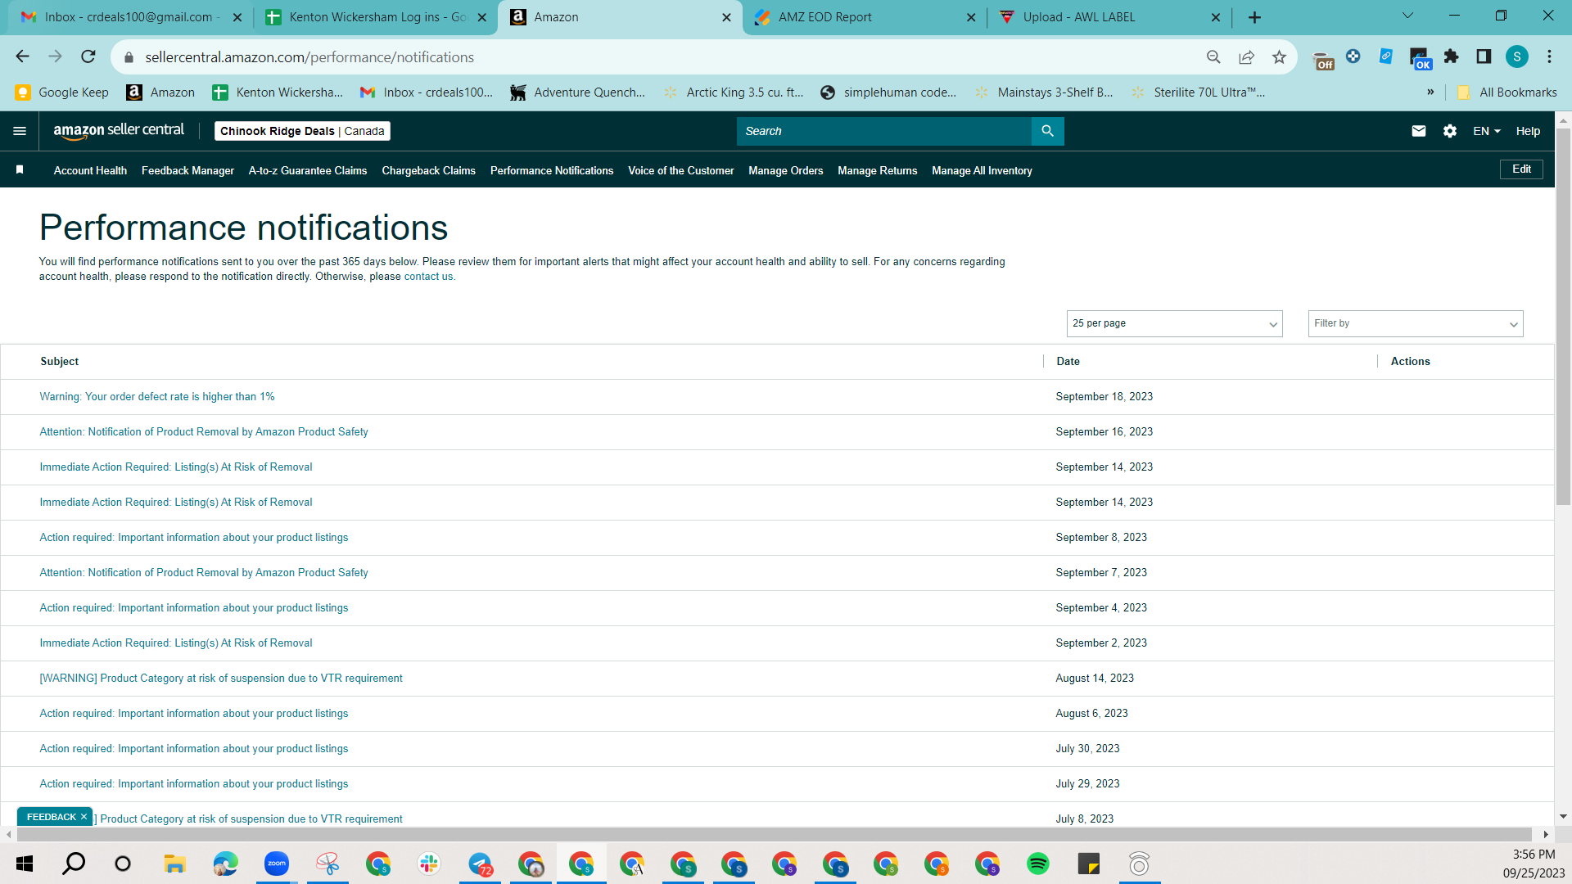Click the horizontal page scrollbar

(x=774, y=834)
